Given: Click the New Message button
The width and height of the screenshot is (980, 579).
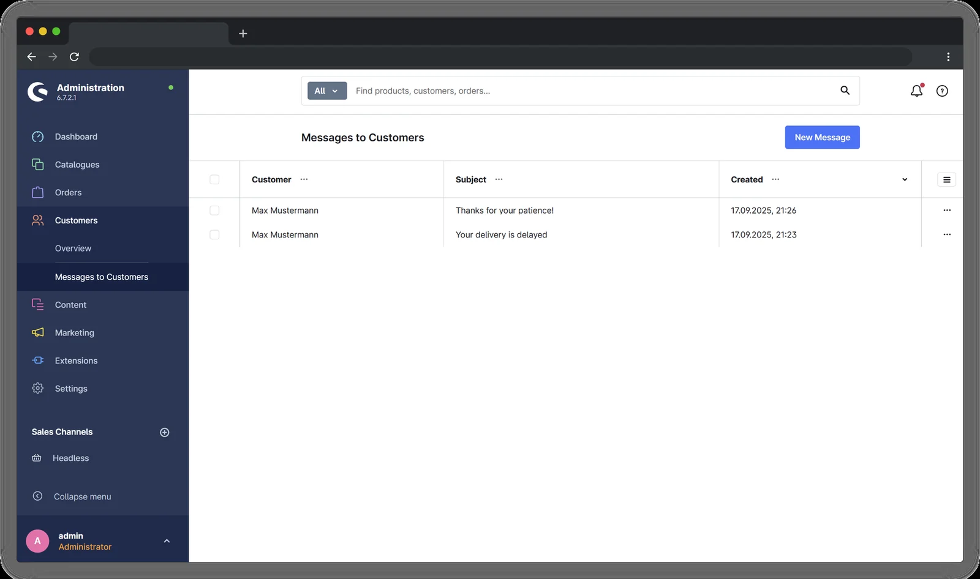Looking at the screenshot, I should click(x=822, y=137).
